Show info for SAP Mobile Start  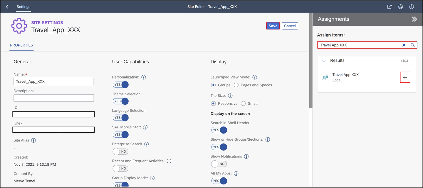click(x=145, y=127)
